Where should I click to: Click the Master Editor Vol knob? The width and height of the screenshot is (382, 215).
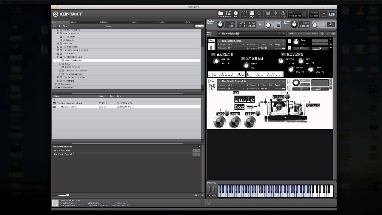pyautogui.click(x=220, y=24)
